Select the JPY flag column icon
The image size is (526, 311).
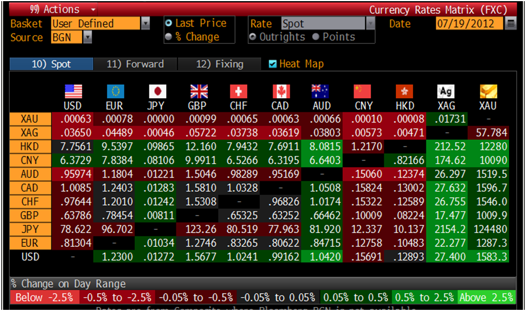coord(157,91)
